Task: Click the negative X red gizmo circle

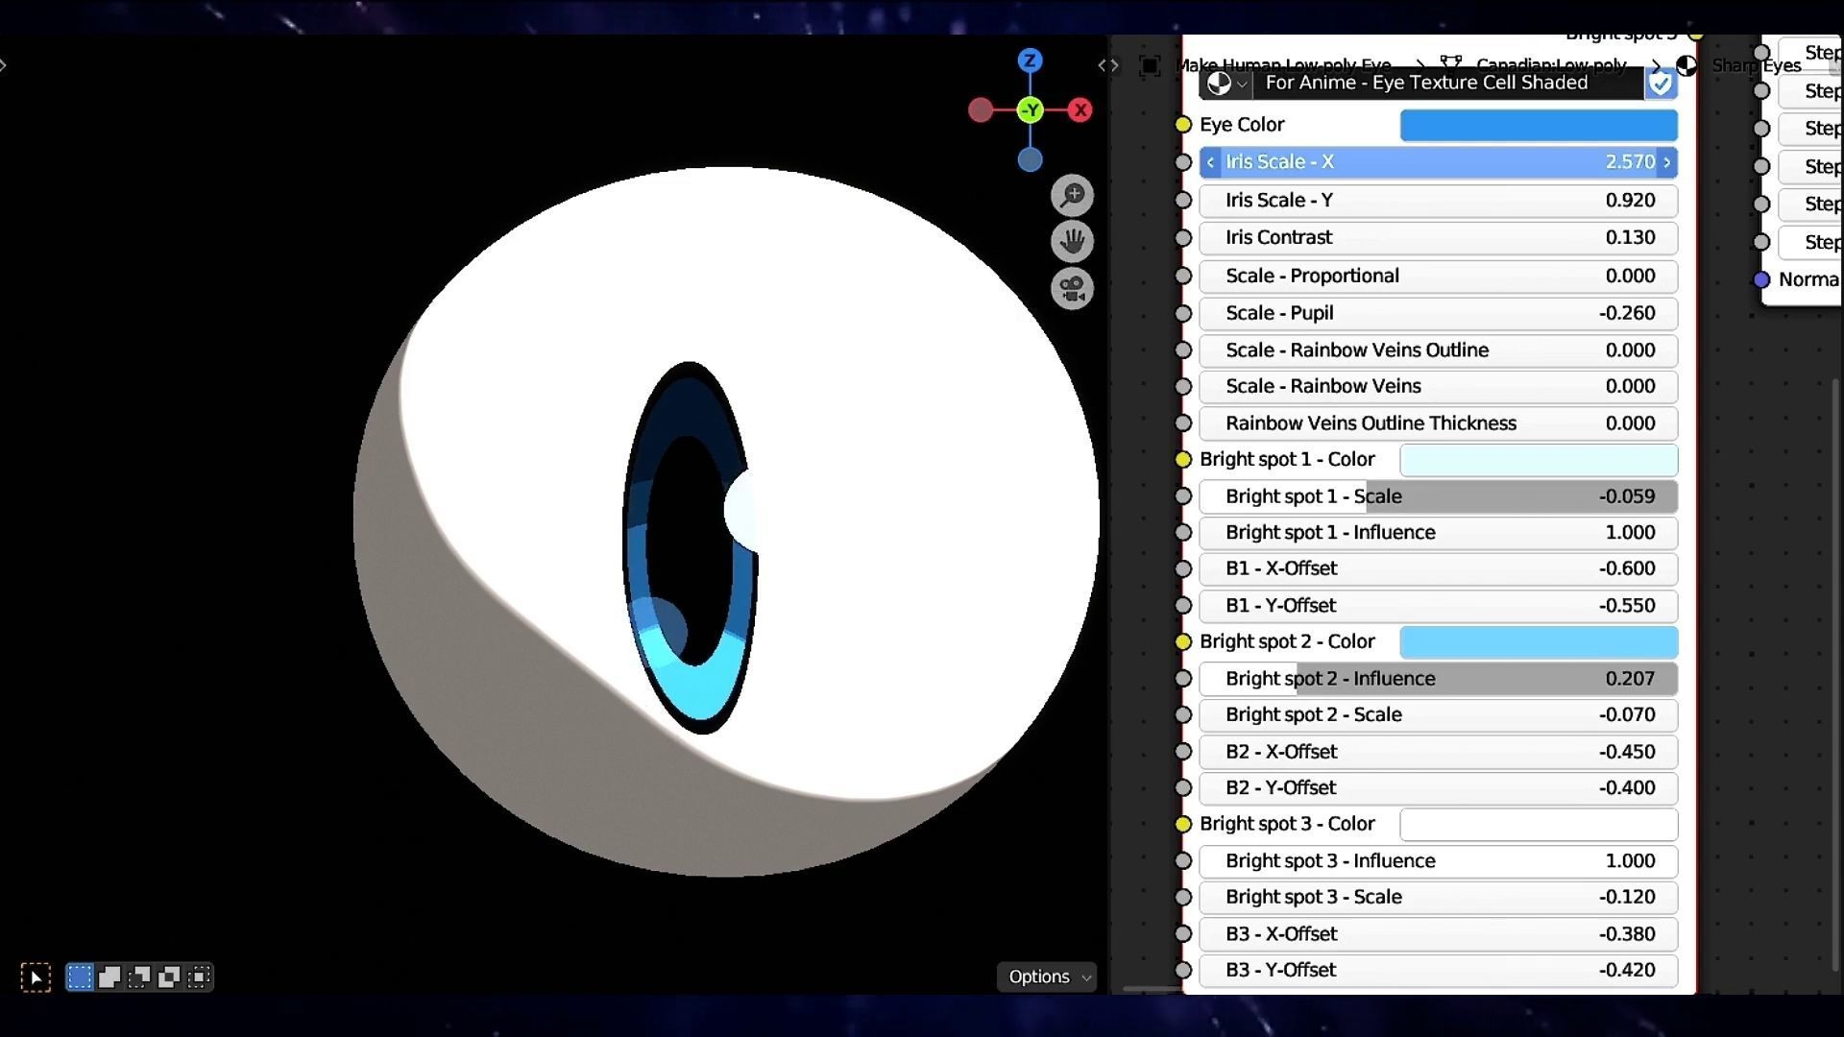Action: tap(980, 110)
